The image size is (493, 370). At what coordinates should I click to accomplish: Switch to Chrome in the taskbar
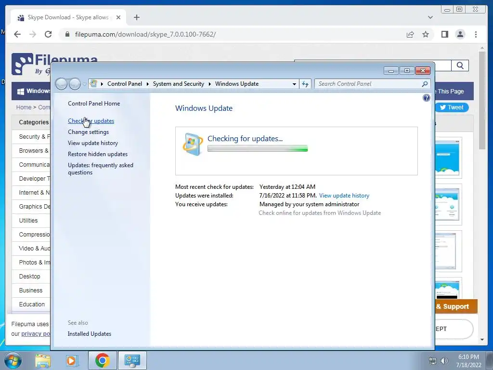pyautogui.click(x=102, y=360)
